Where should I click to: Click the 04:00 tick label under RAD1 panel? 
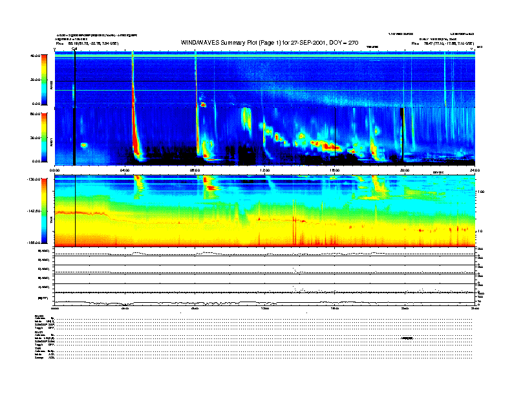point(125,170)
